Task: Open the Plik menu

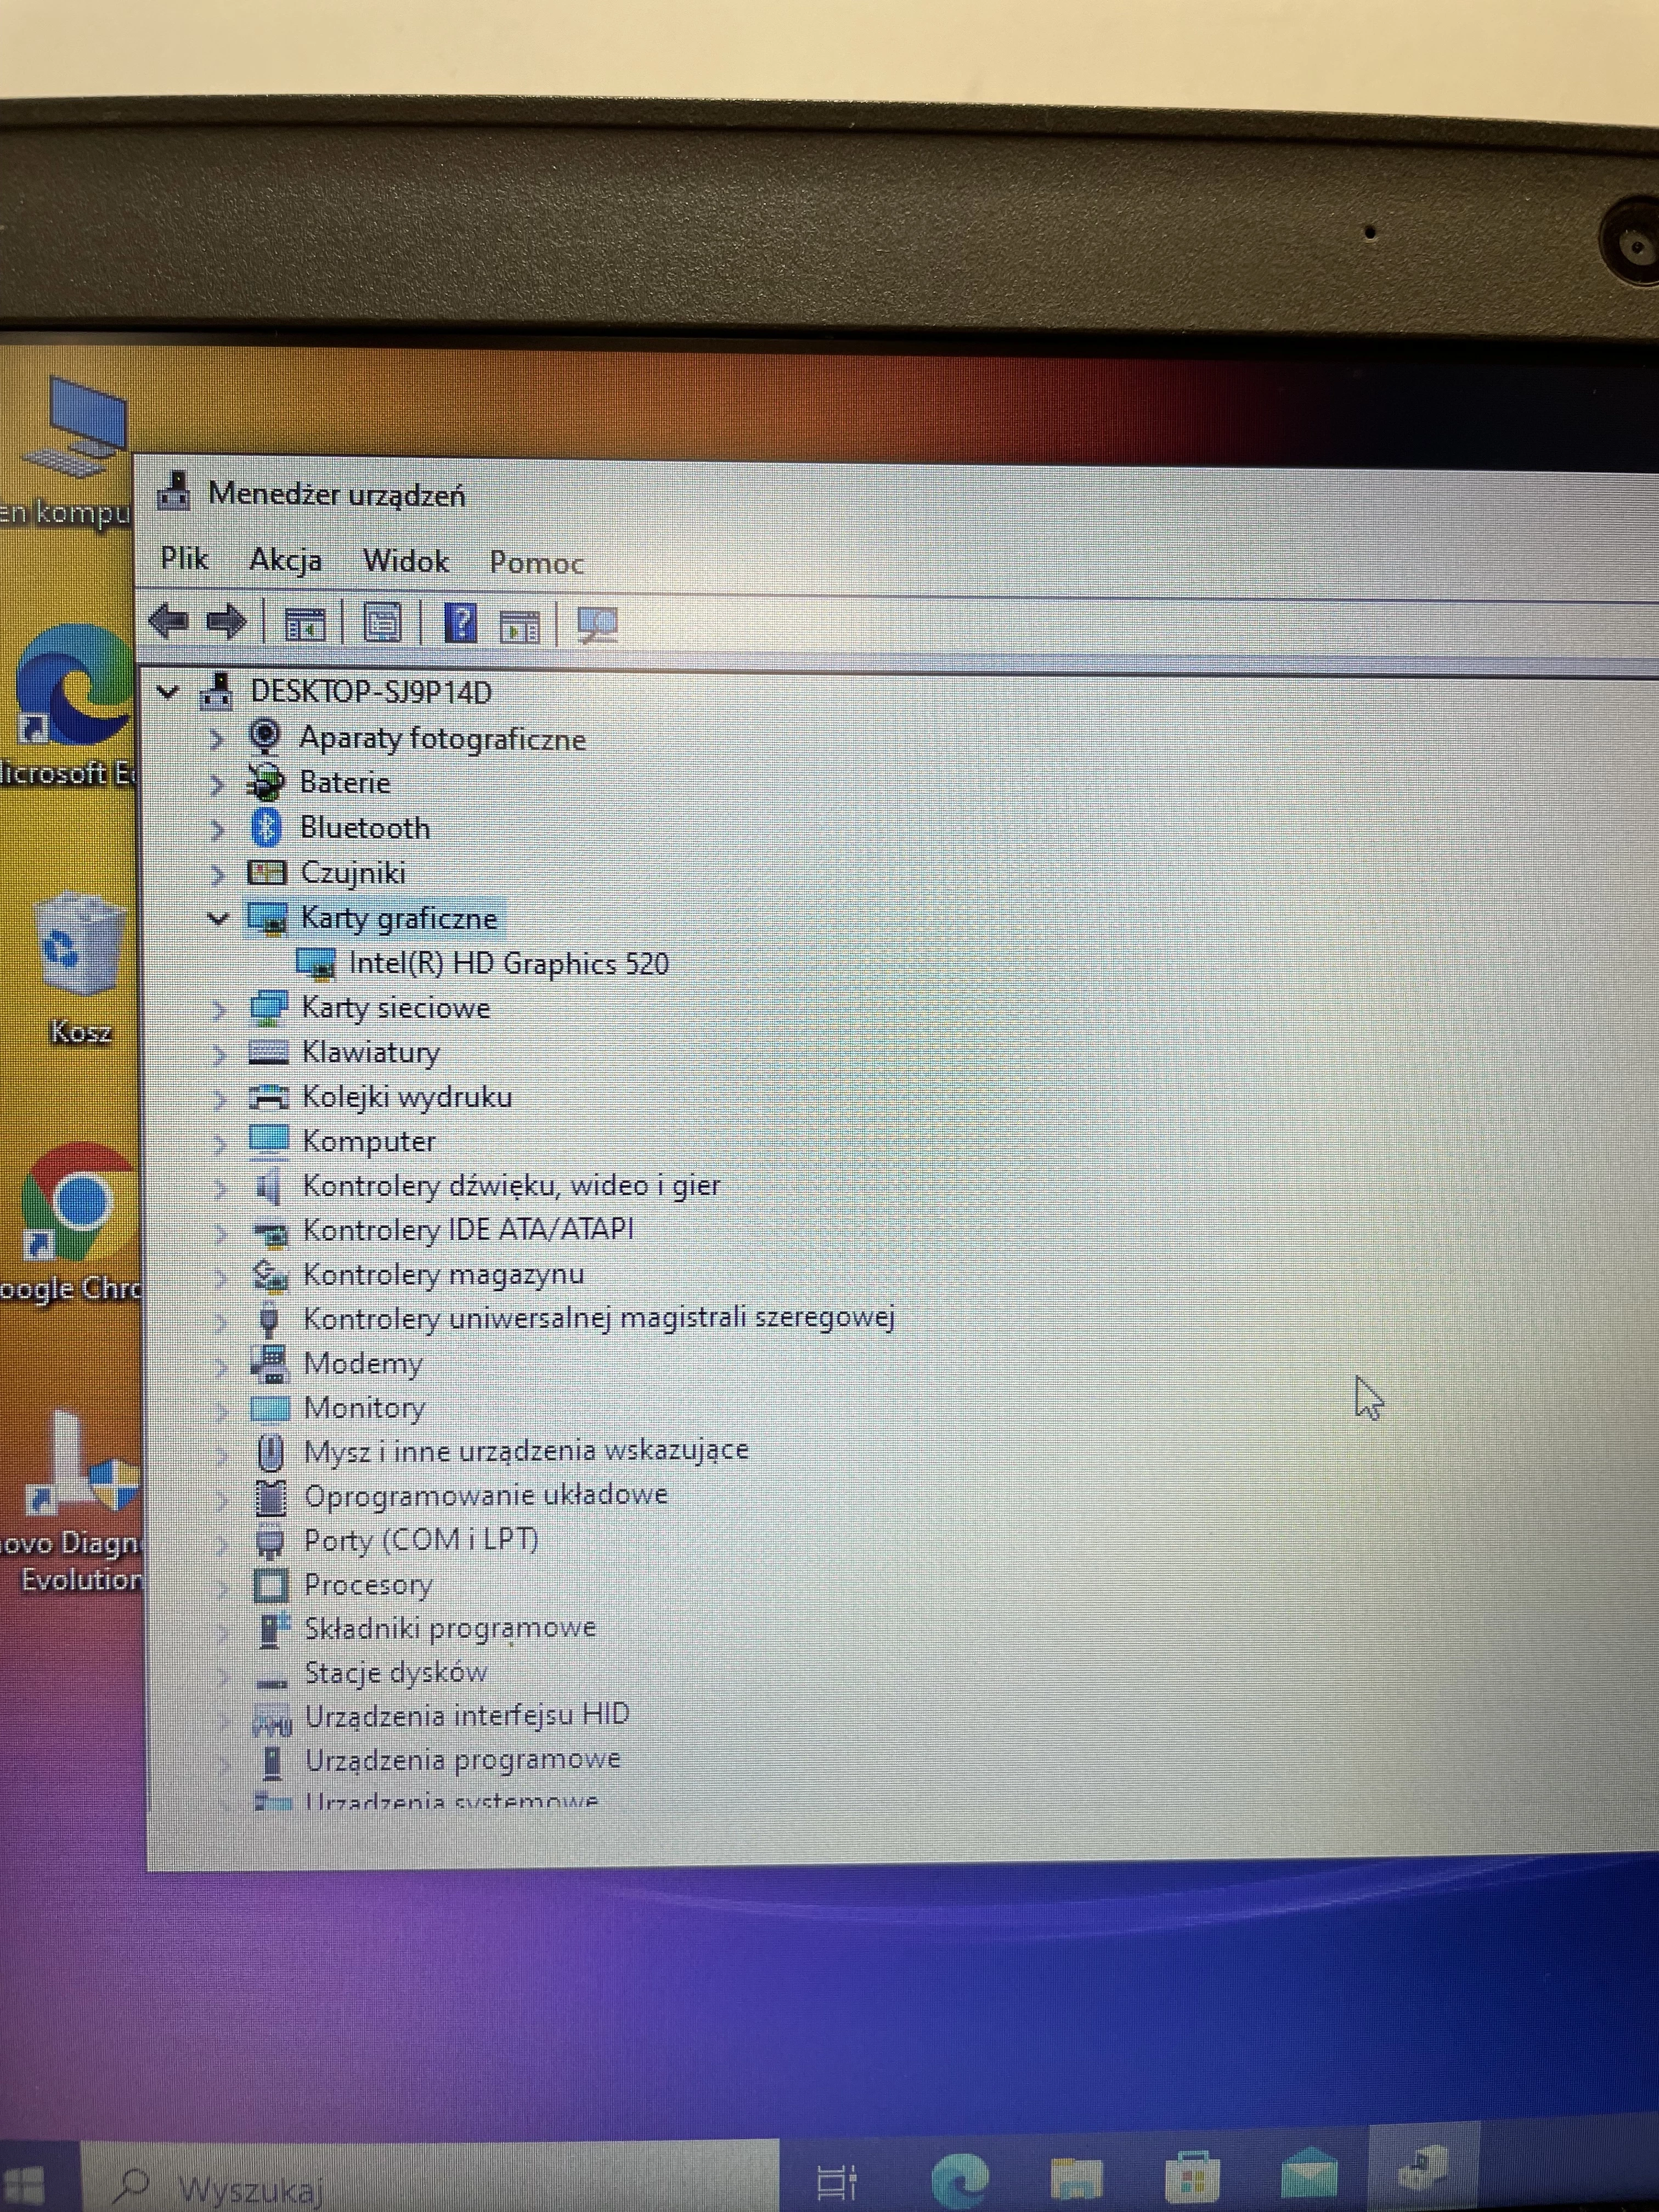Action: tap(184, 560)
